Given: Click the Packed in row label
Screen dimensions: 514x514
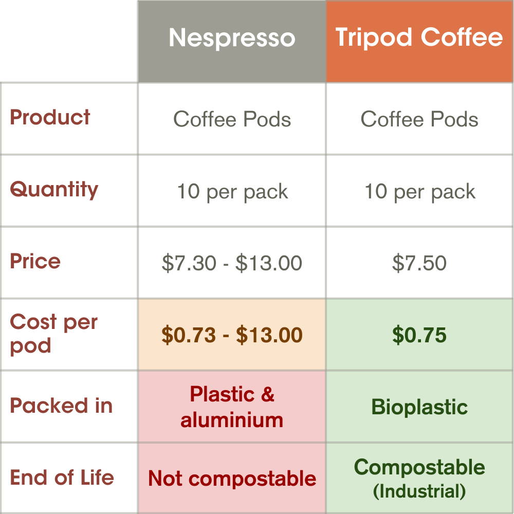Looking at the screenshot, I should 61,406.
